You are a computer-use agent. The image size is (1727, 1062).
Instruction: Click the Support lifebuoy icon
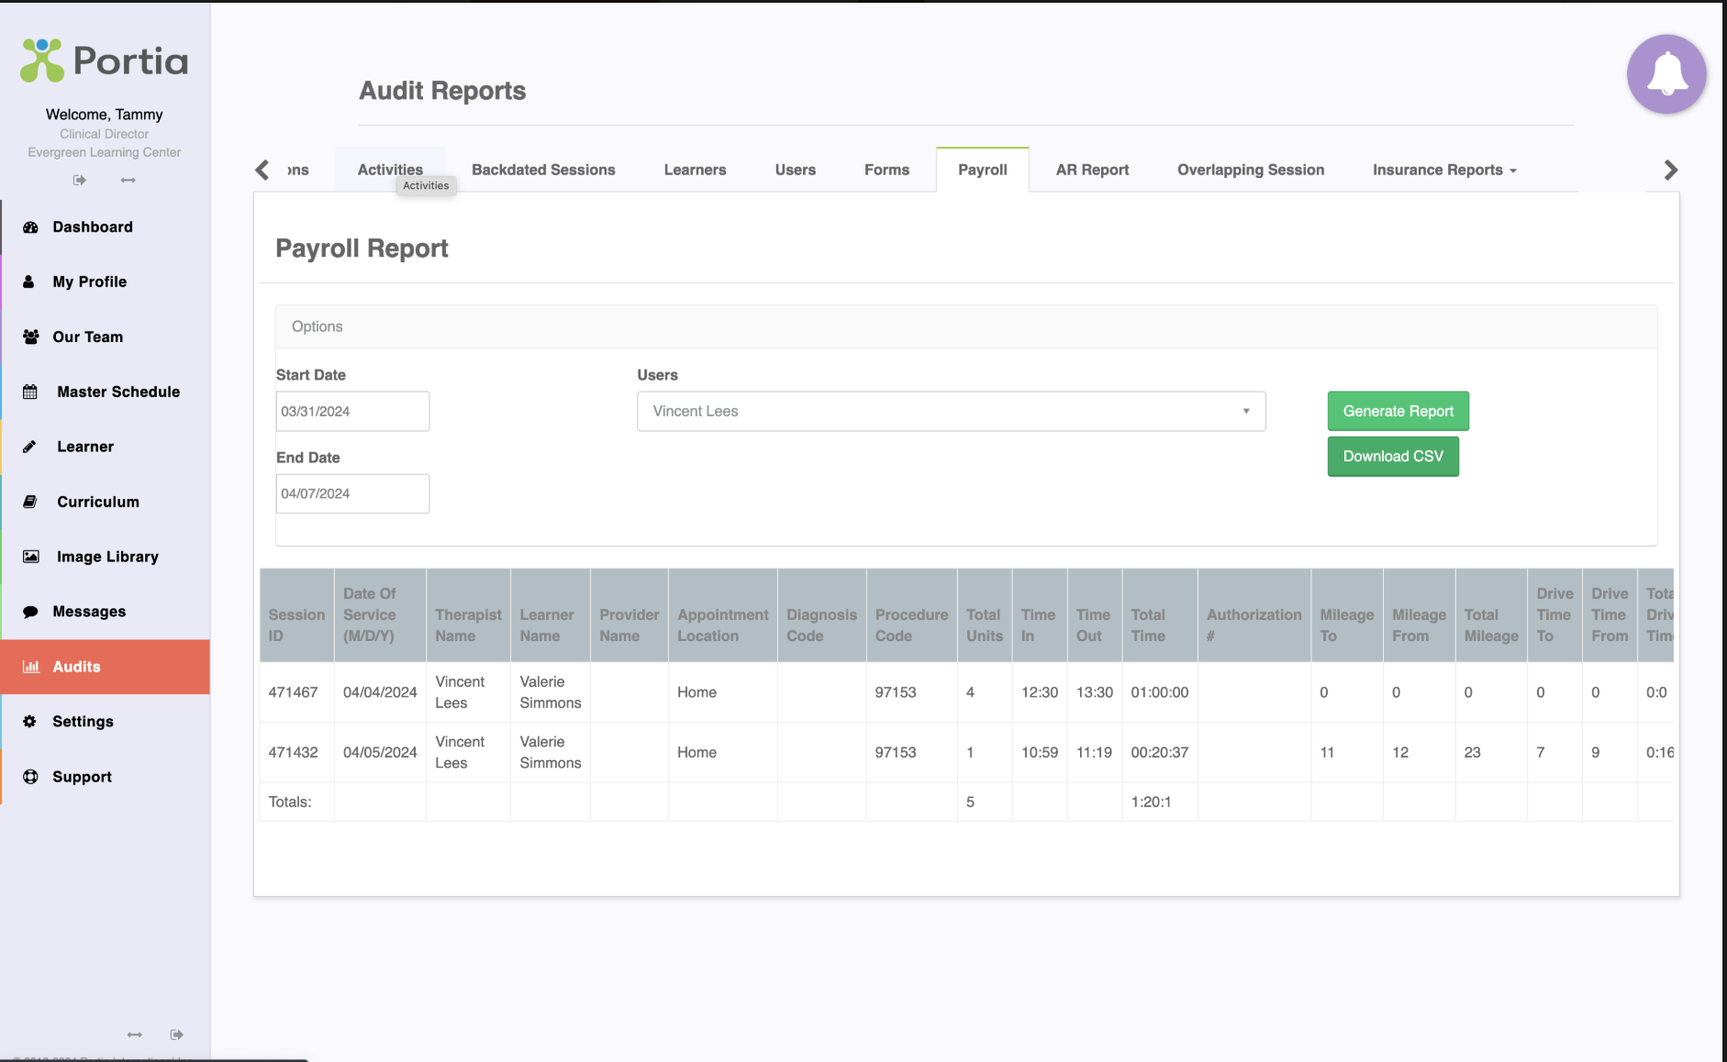point(30,777)
